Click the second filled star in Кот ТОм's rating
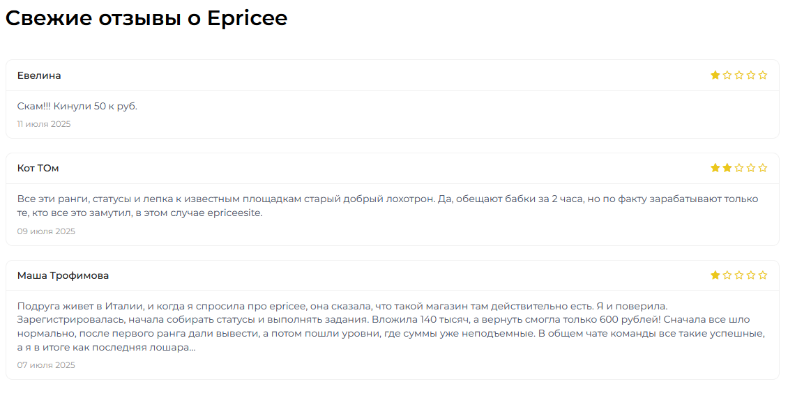 [727, 168]
